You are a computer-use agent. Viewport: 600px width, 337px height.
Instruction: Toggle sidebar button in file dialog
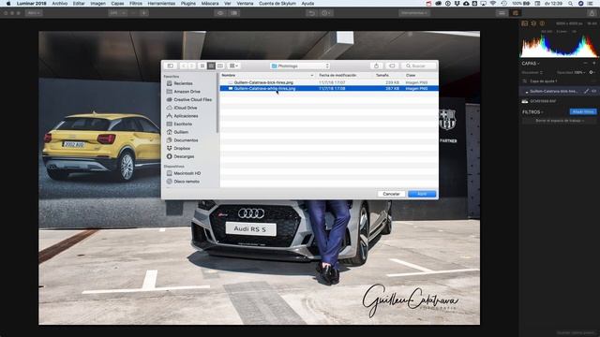point(171,66)
